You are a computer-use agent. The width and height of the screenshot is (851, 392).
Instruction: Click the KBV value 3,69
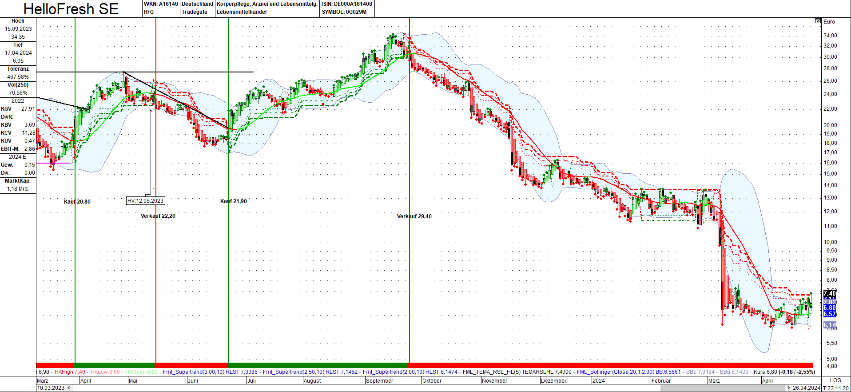pos(30,125)
